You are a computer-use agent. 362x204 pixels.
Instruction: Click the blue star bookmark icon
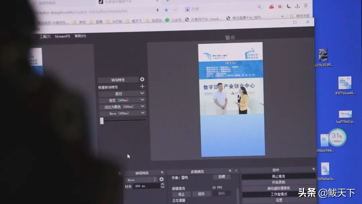166,10
